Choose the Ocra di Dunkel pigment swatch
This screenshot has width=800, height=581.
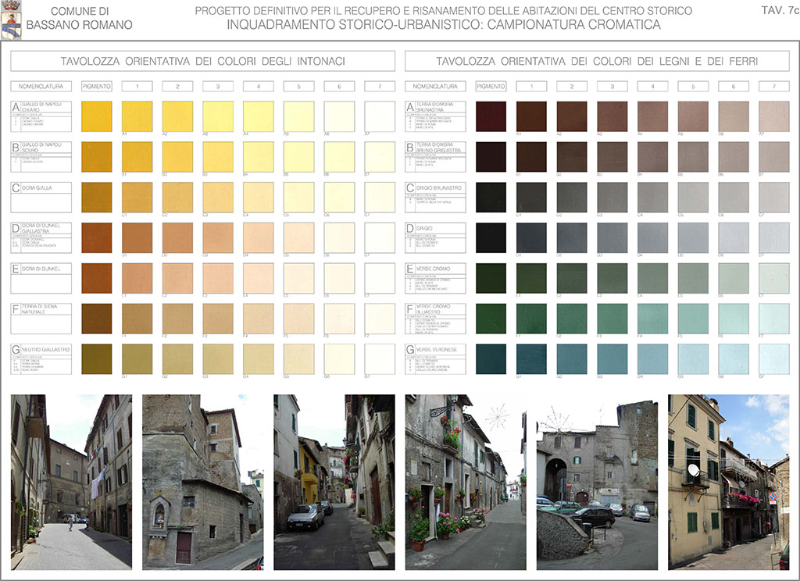[96, 278]
